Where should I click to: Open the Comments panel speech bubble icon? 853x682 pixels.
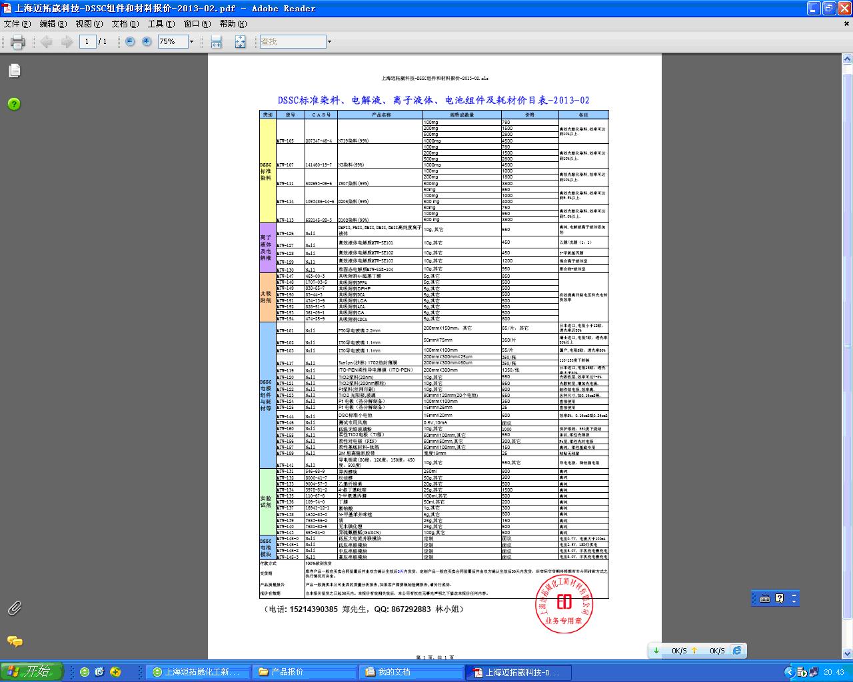click(x=14, y=641)
